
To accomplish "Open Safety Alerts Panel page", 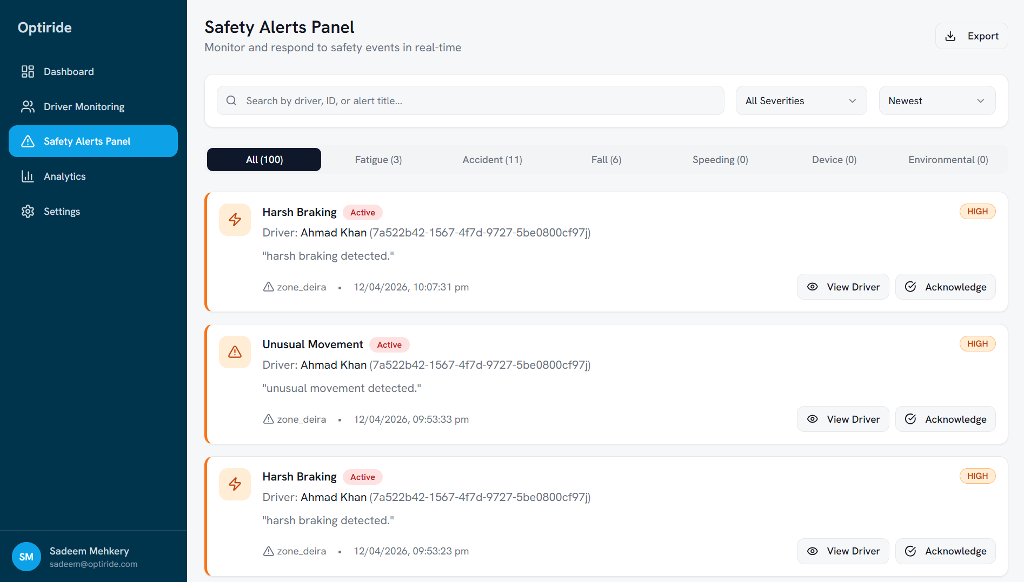I will pos(93,141).
